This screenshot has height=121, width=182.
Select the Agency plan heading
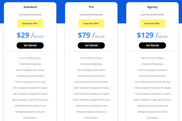click(152, 7)
